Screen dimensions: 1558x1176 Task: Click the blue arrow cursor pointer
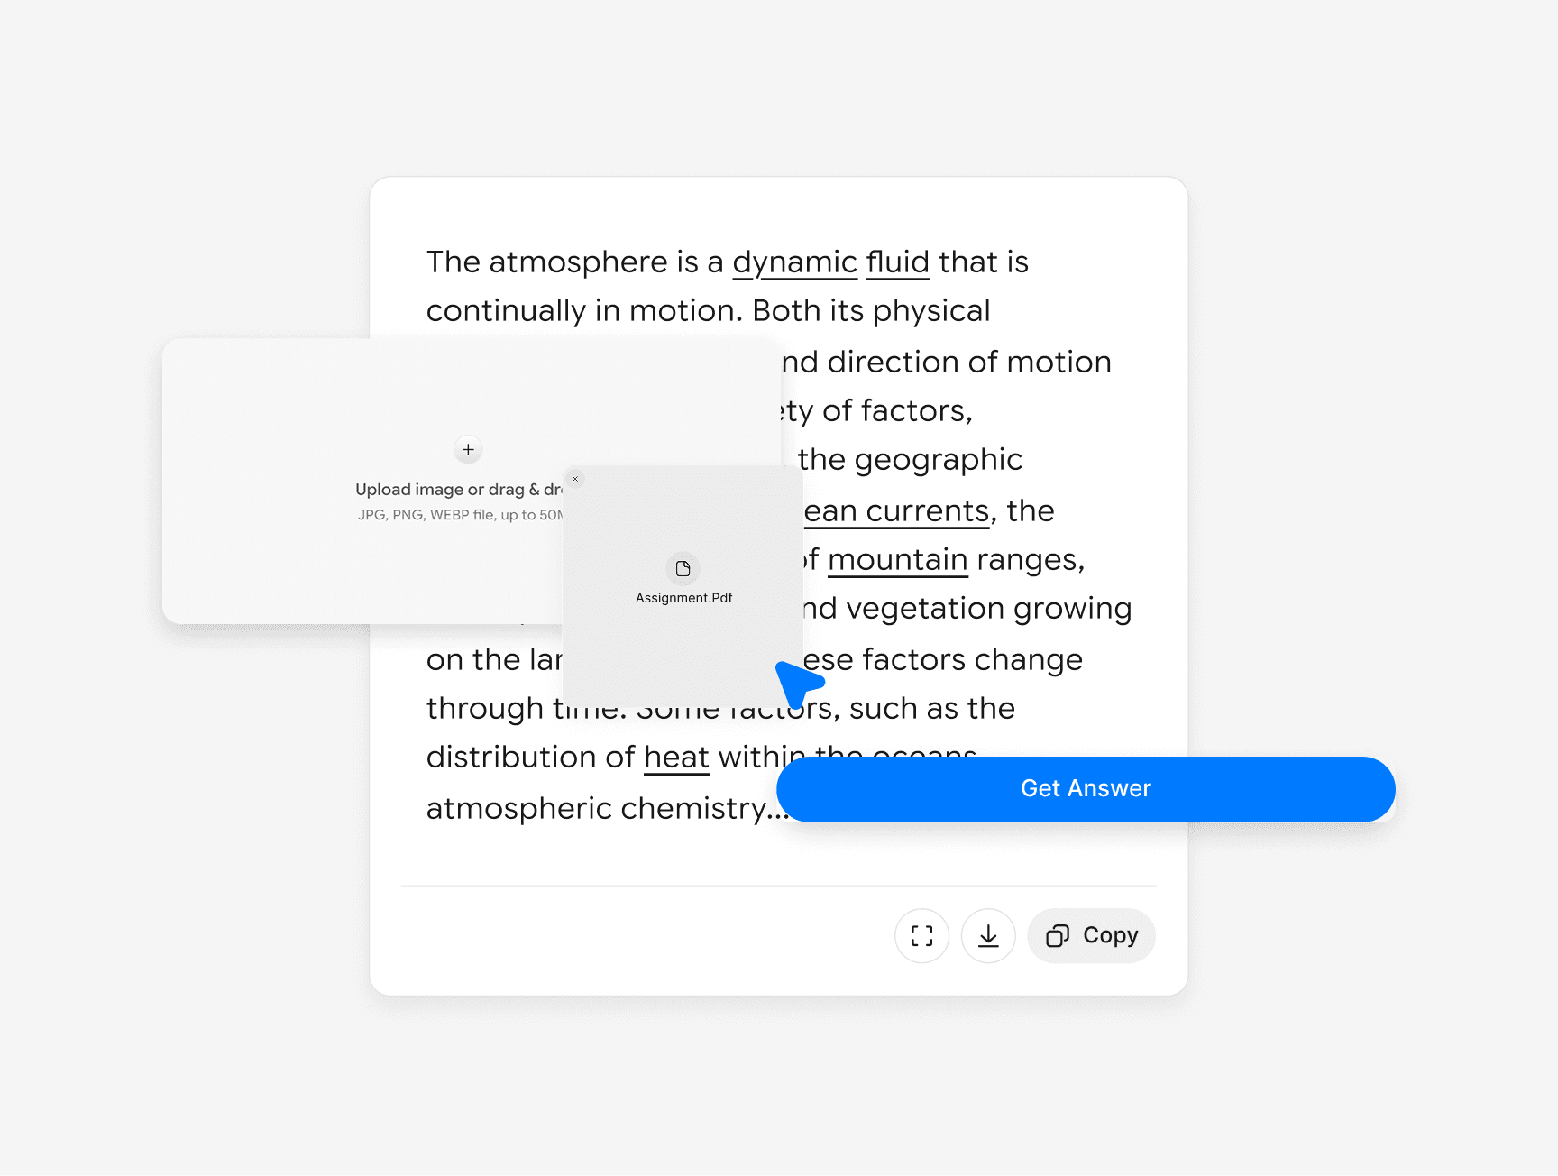pos(797,683)
